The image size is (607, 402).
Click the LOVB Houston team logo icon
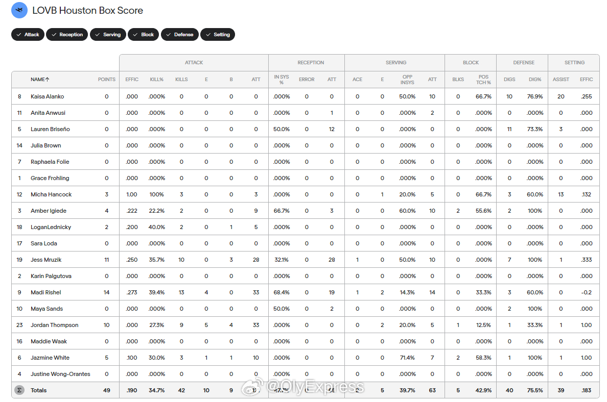tap(19, 10)
